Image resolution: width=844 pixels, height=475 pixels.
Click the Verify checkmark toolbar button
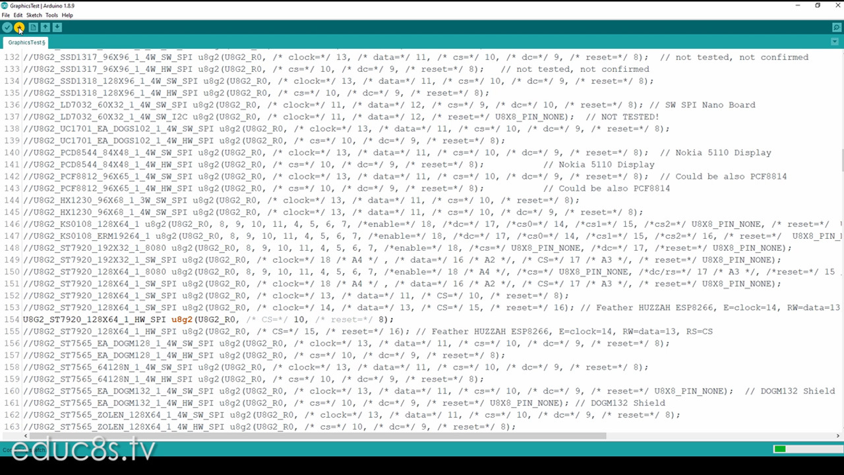pyautogui.click(x=7, y=28)
